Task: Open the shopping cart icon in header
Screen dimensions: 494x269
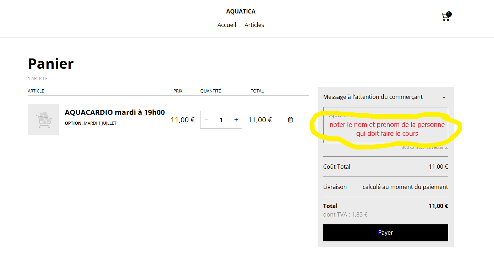Action: [445, 17]
